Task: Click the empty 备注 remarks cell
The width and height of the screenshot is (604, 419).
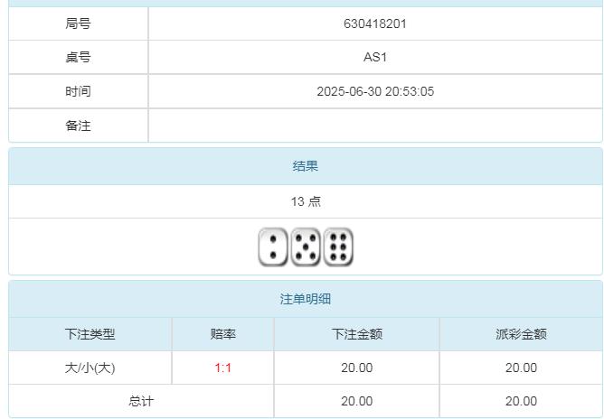Action: [375, 126]
